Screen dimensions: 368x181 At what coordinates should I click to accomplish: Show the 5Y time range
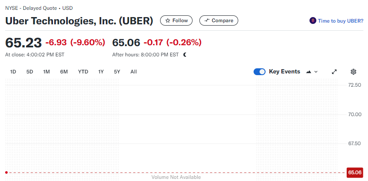pos(117,72)
